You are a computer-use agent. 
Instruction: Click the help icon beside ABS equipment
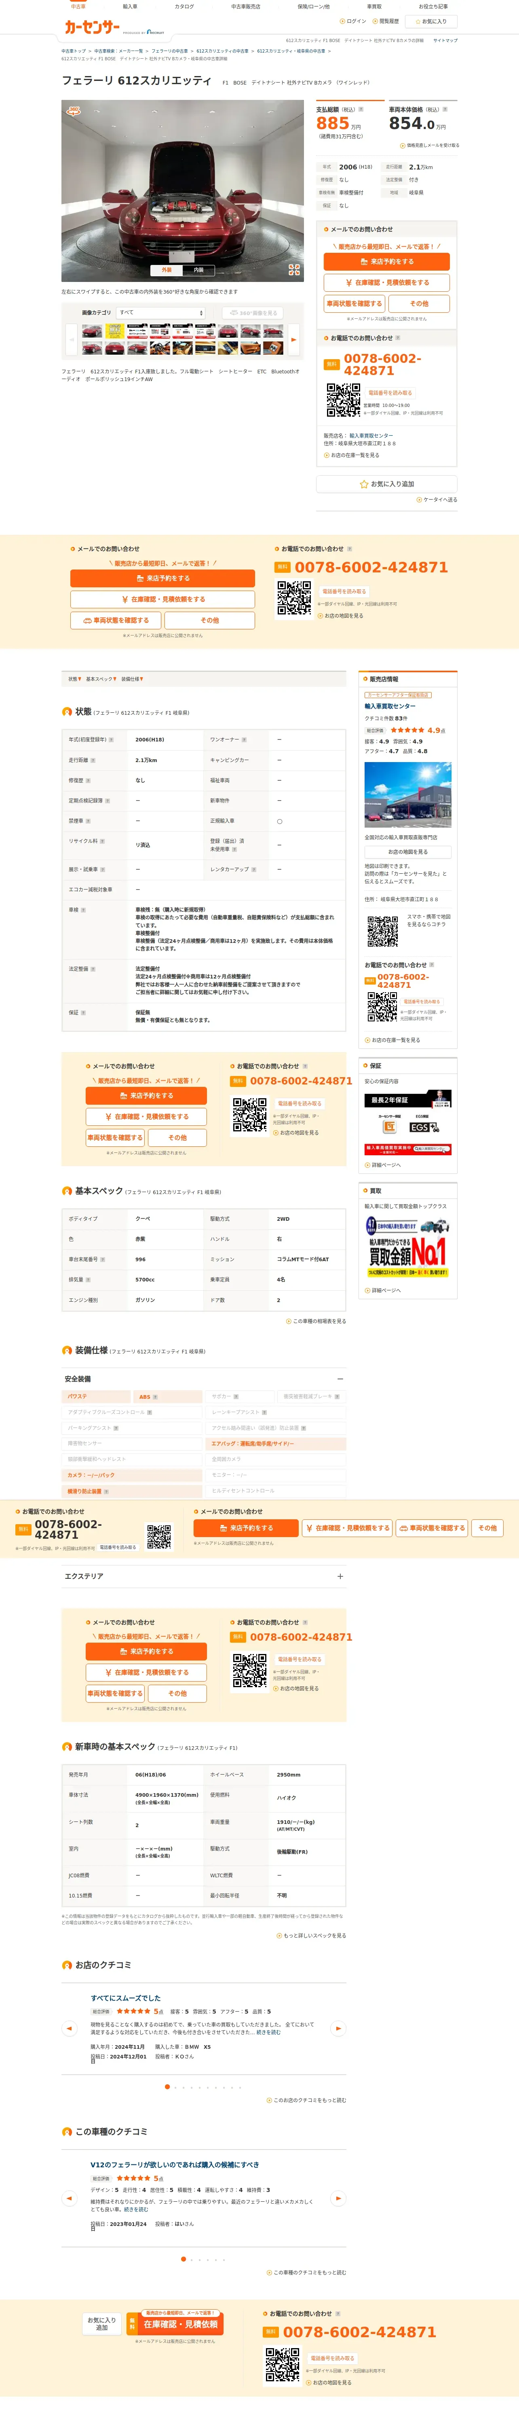pyautogui.click(x=156, y=1397)
